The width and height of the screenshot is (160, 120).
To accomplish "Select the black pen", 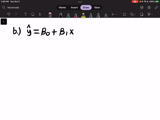I will click(61, 15).
